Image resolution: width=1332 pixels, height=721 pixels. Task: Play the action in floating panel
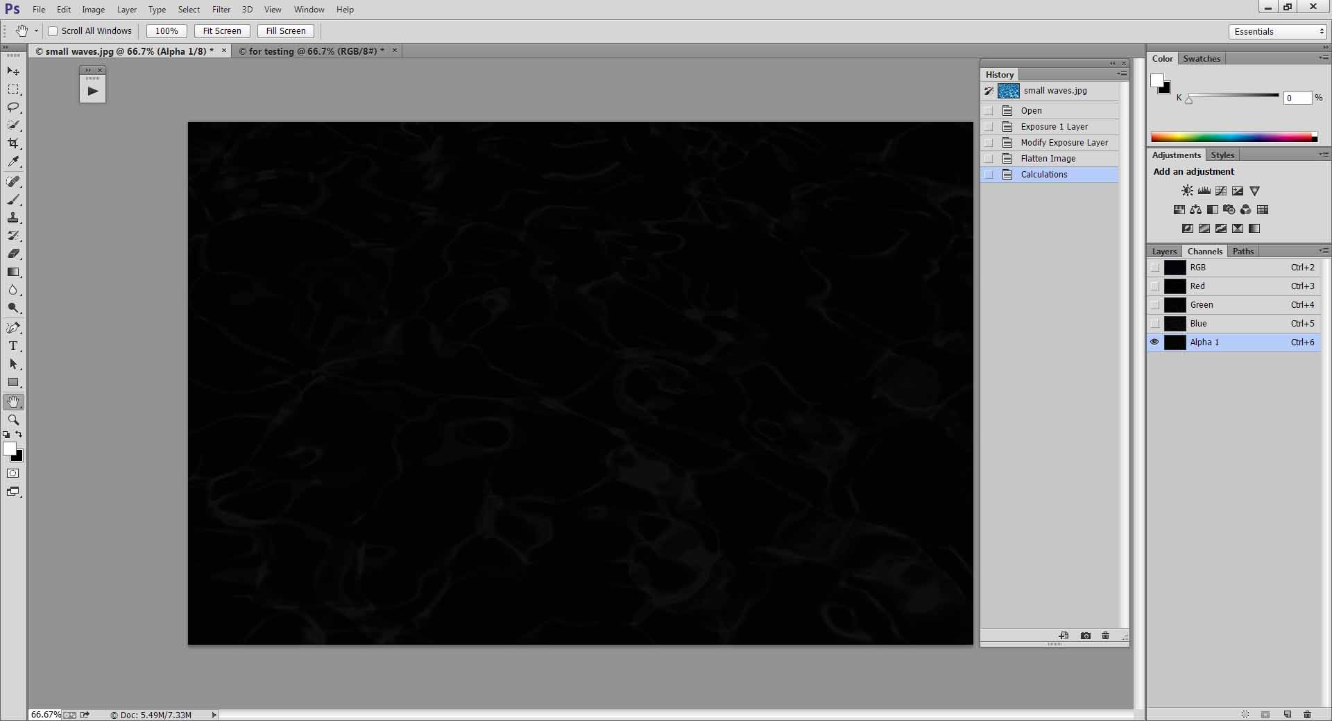pyautogui.click(x=93, y=91)
